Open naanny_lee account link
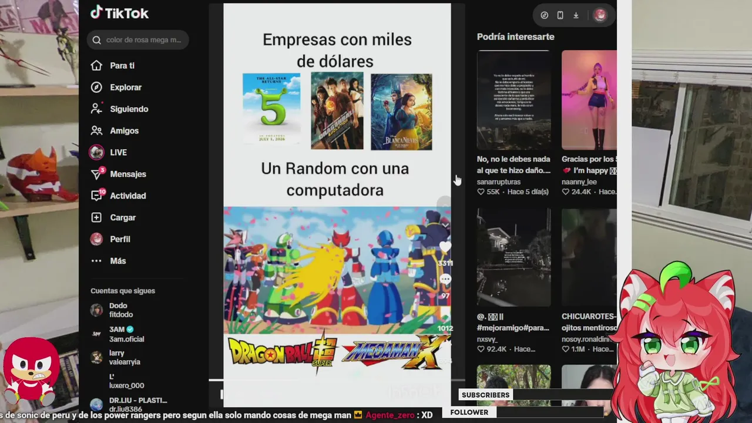This screenshot has width=752, height=423. coord(579,182)
